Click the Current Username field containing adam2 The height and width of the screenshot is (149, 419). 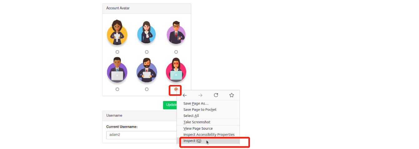(x=141, y=135)
